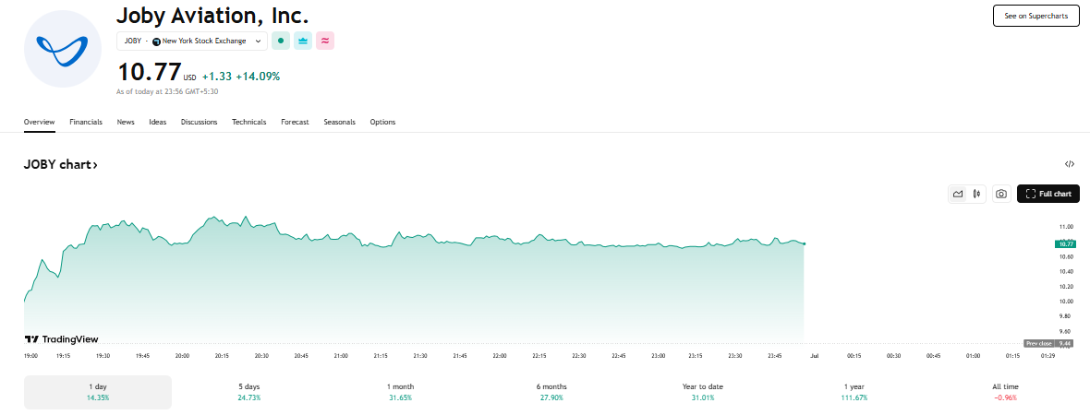Image resolution: width=1090 pixels, height=415 pixels.
Task: Open the Financials tab
Action: pyautogui.click(x=86, y=122)
